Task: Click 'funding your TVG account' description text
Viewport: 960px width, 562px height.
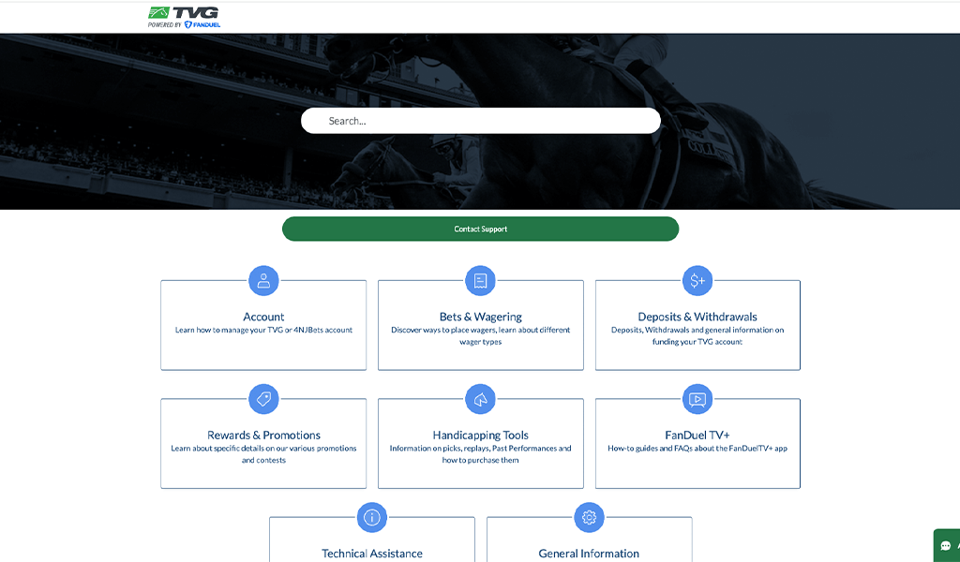Action: [697, 342]
